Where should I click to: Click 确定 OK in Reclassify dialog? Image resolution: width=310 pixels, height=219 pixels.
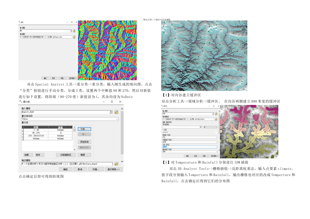(66, 169)
